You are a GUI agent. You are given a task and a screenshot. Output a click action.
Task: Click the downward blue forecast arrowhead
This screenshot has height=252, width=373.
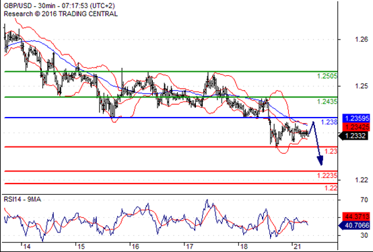(x=320, y=161)
